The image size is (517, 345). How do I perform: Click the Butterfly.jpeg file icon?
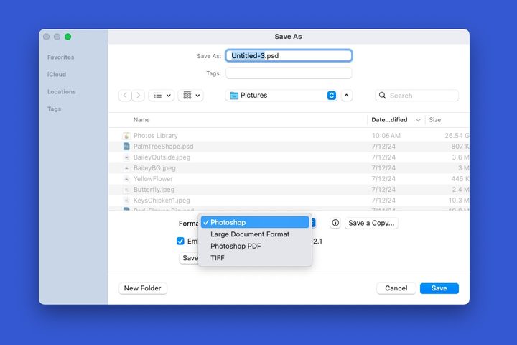[x=126, y=190]
